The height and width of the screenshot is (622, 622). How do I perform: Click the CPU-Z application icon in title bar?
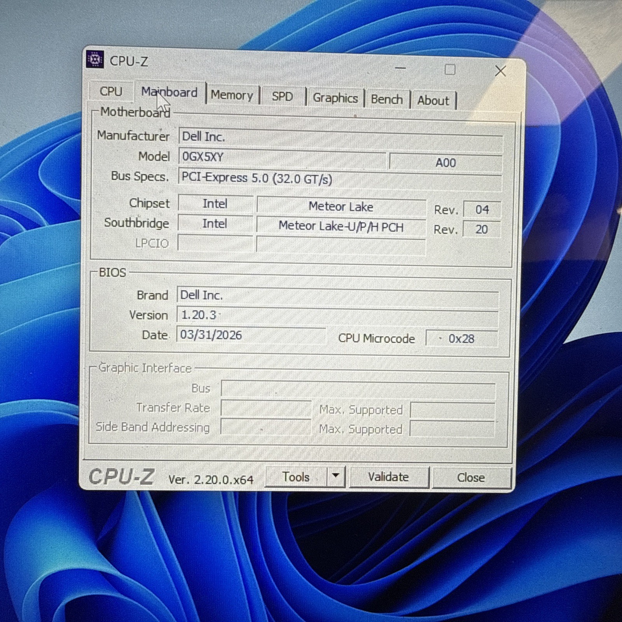tap(95, 59)
